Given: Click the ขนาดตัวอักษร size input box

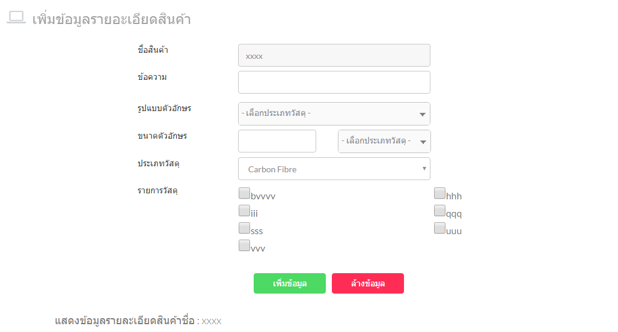Looking at the screenshot, I should (277, 141).
